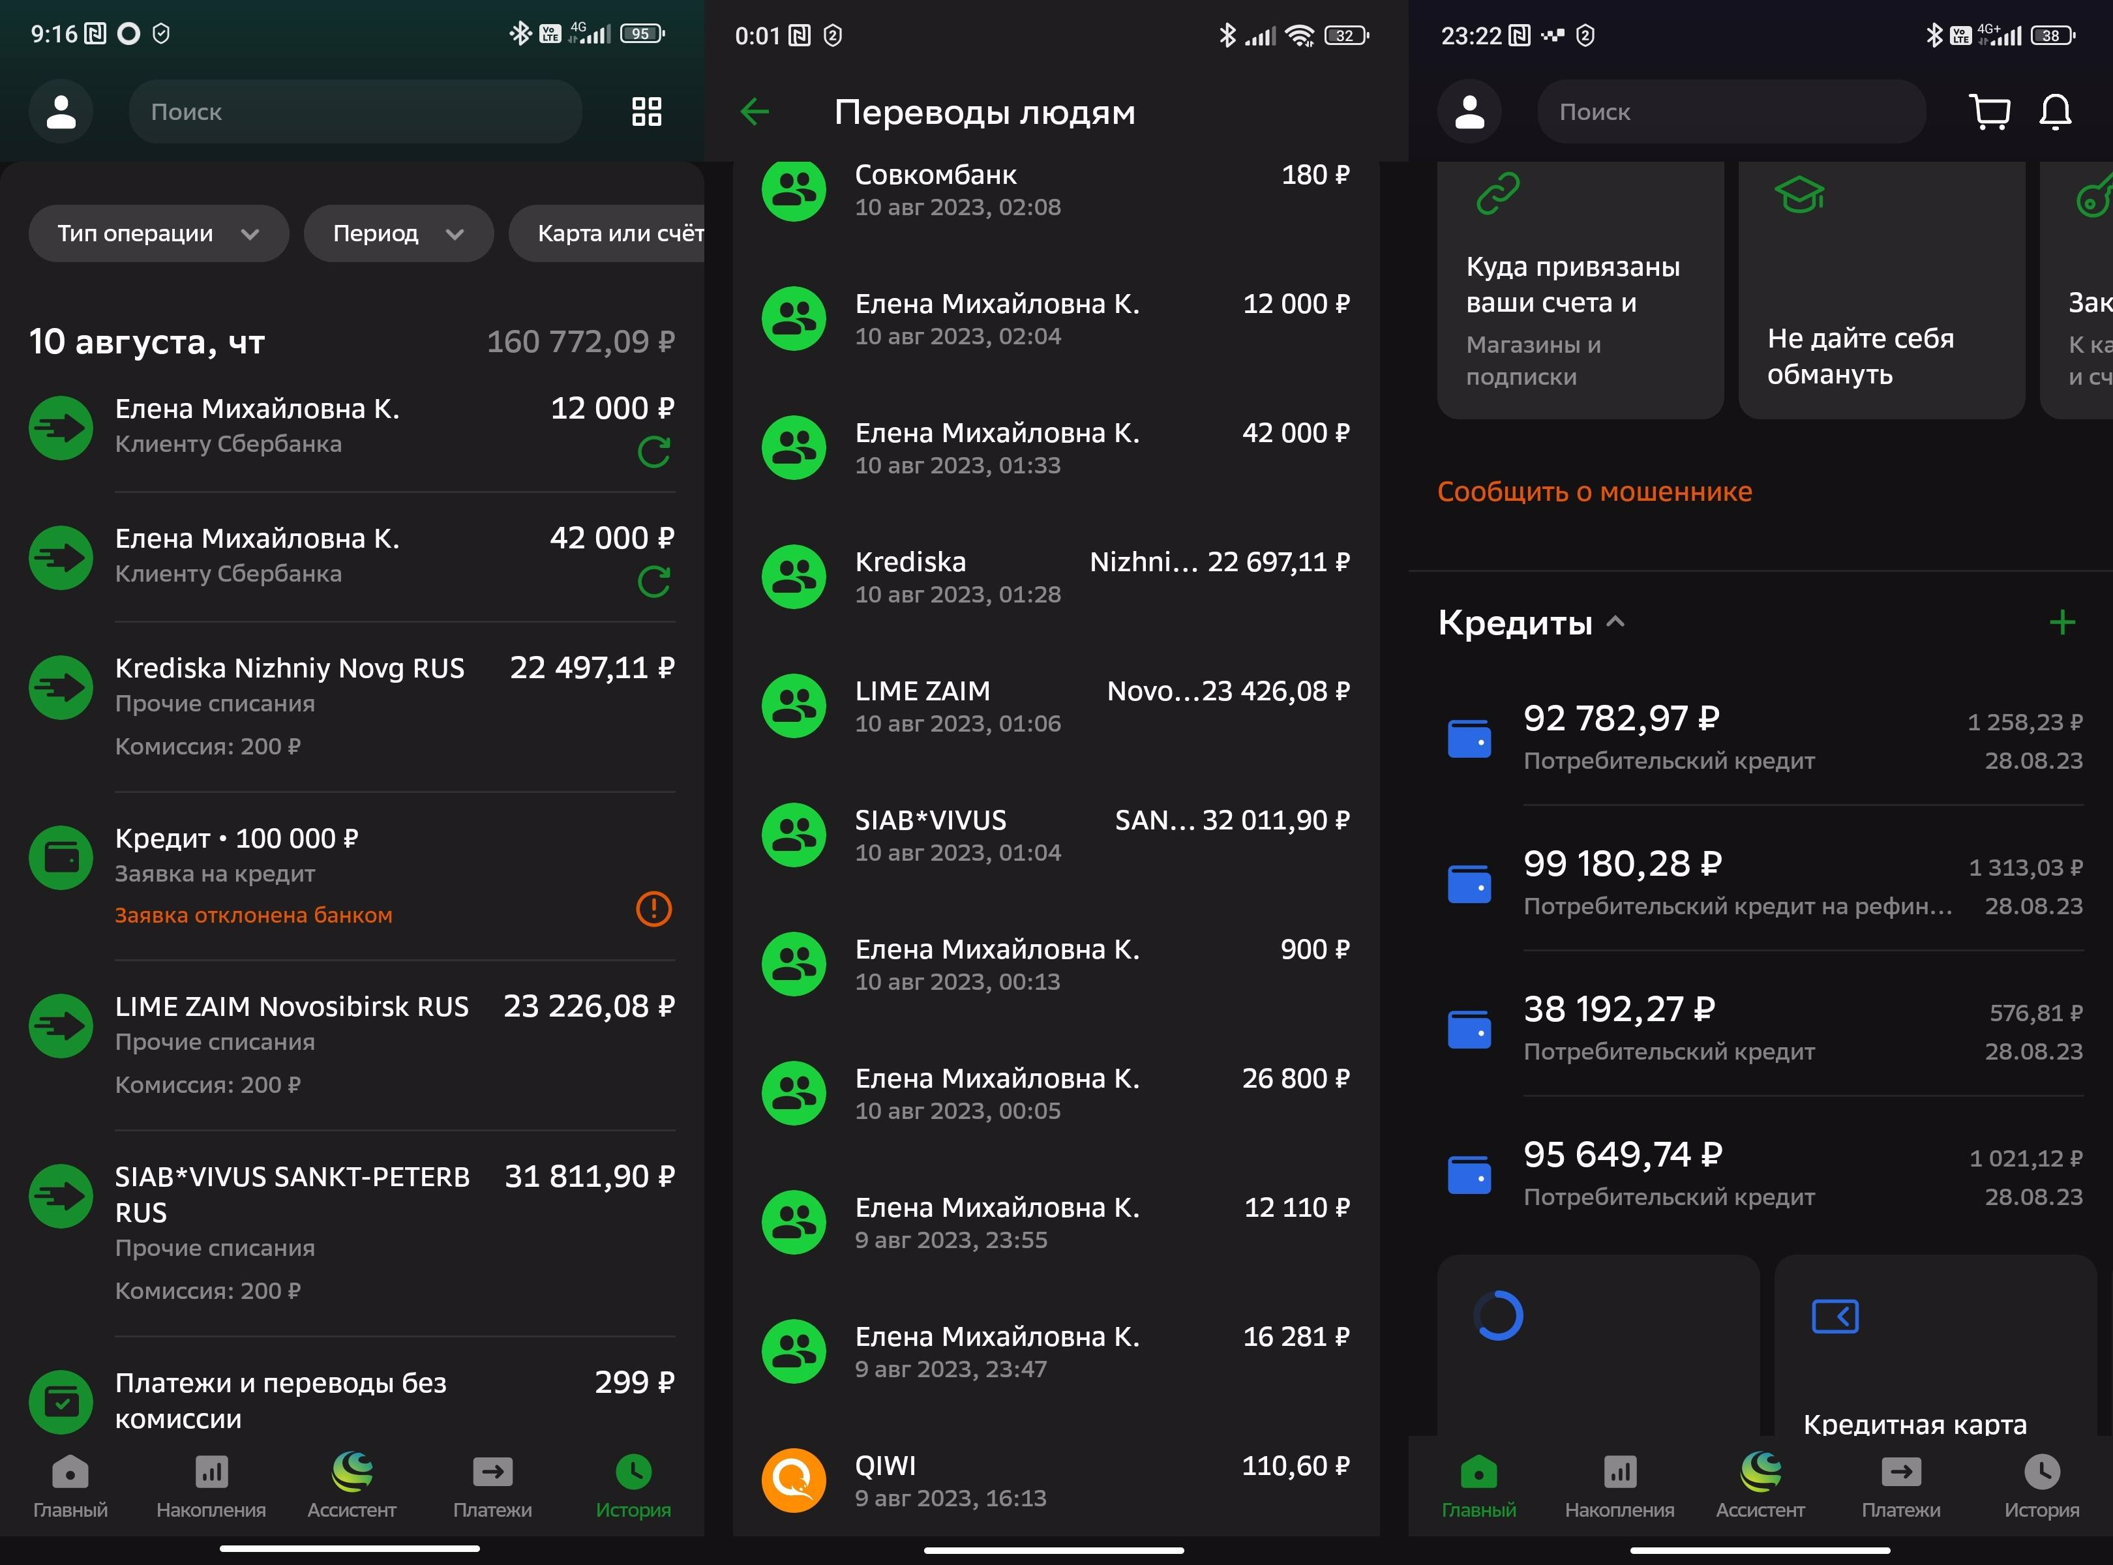Tap blue wallet icon for 95 649,74 ₽ credit
2113x1565 pixels.
1469,1174
